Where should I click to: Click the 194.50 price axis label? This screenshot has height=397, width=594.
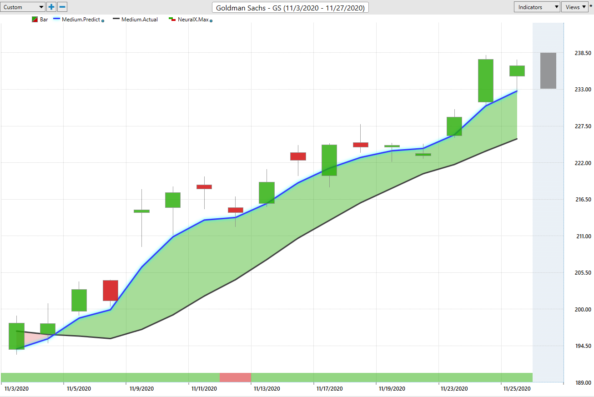(583, 346)
